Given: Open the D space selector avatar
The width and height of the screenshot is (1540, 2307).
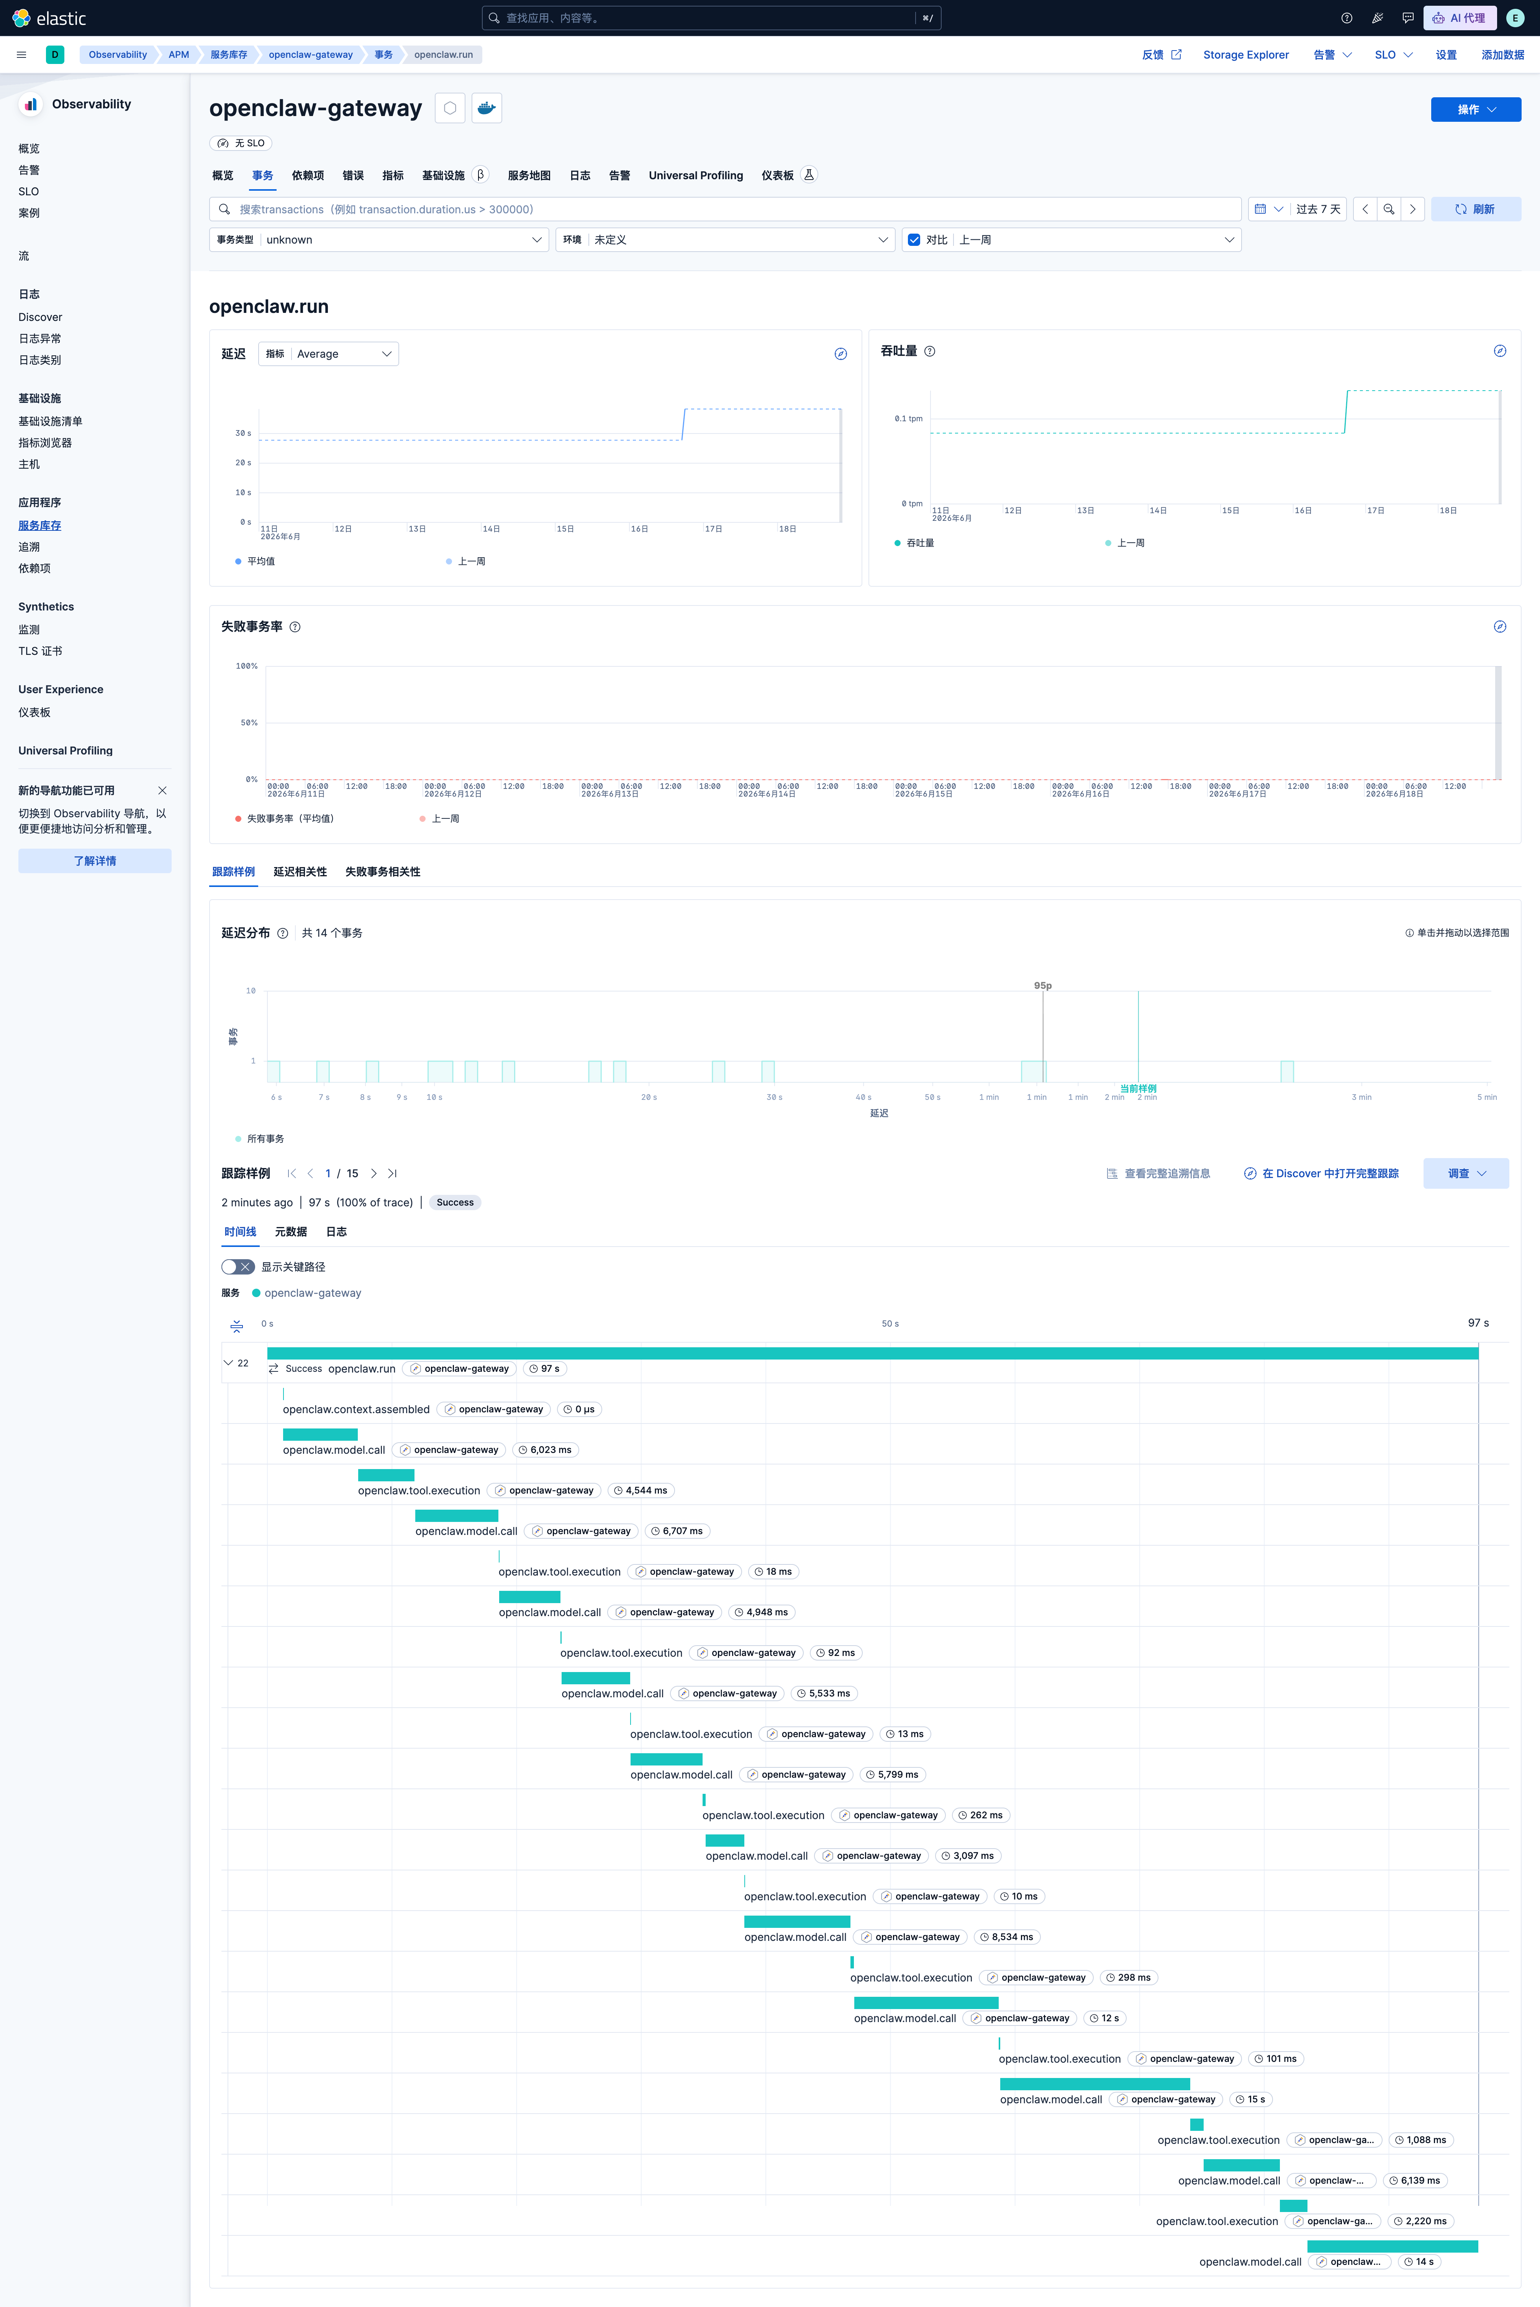Looking at the screenshot, I should (x=55, y=55).
